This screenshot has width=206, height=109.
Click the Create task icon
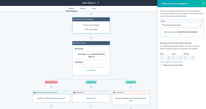point(114,93)
